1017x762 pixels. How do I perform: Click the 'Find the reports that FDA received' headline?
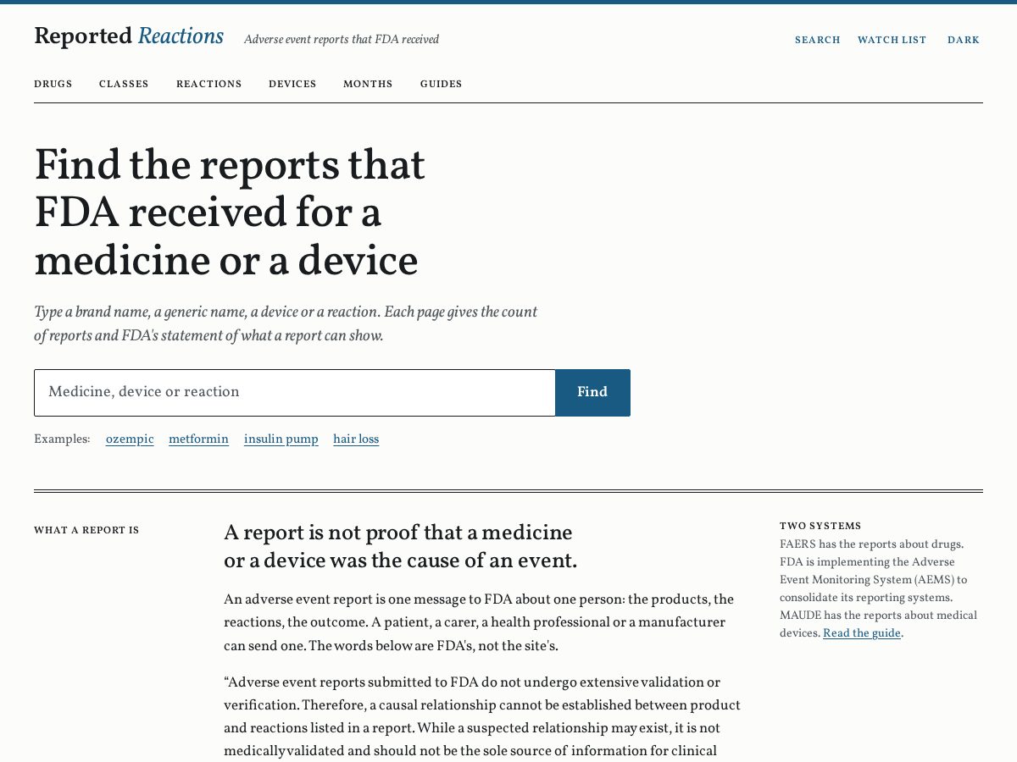click(230, 213)
